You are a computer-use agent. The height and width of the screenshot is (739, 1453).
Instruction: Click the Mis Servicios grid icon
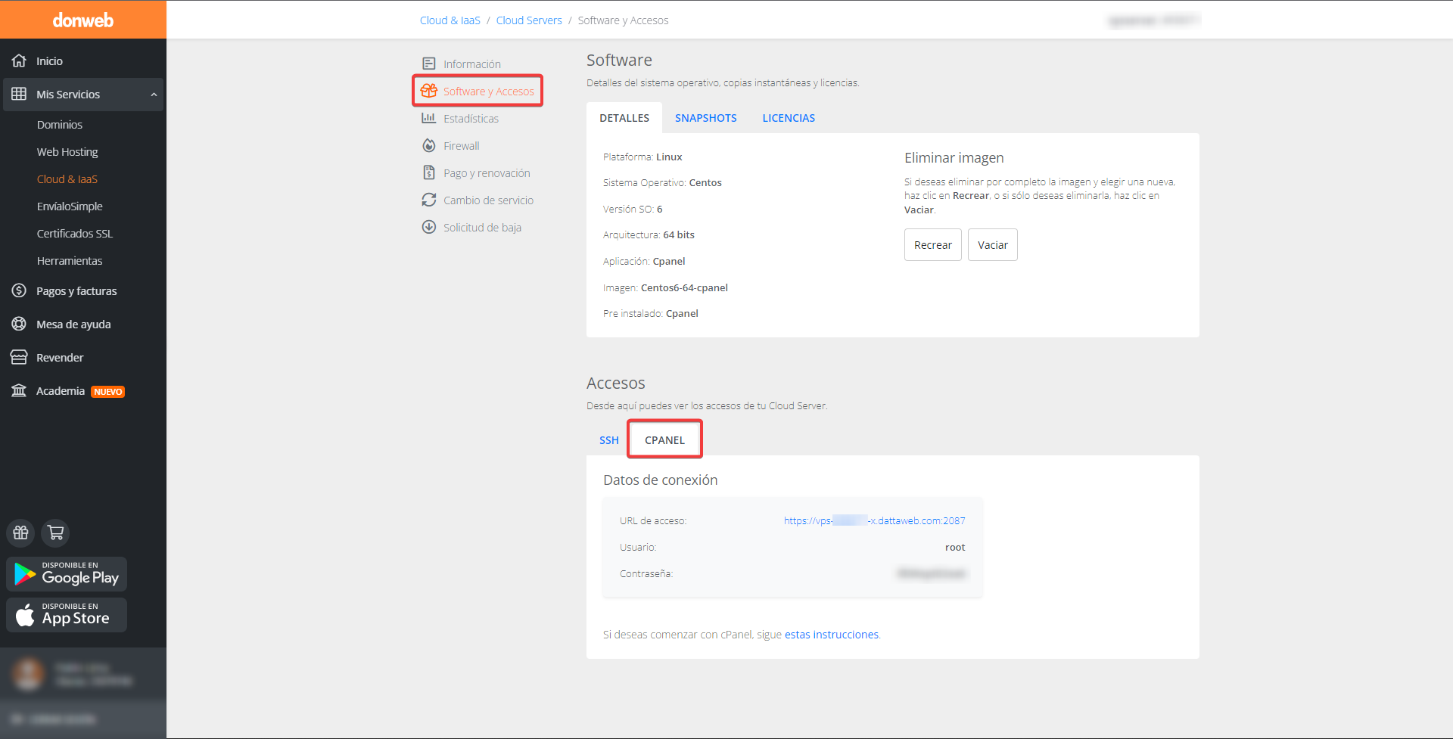click(19, 94)
